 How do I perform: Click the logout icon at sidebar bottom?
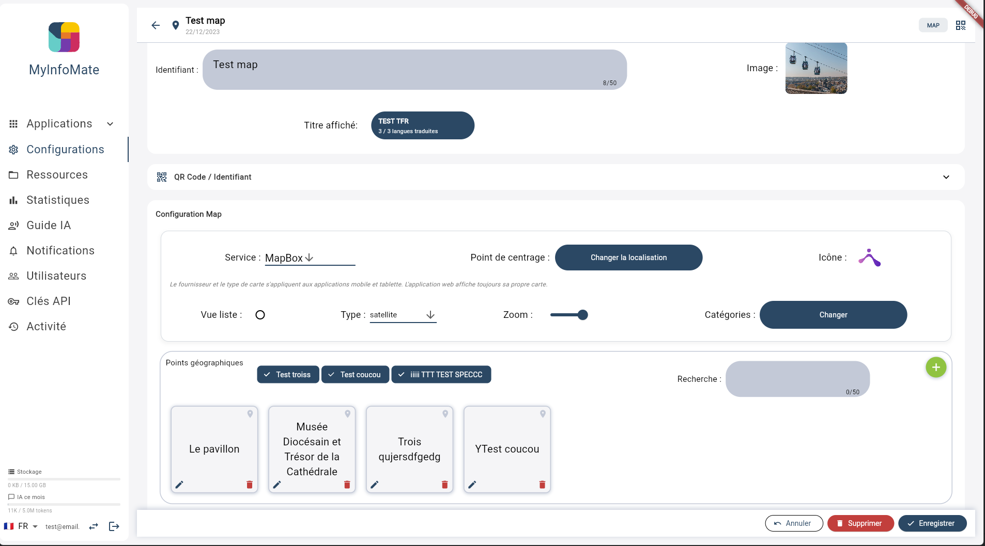(x=114, y=526)
